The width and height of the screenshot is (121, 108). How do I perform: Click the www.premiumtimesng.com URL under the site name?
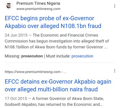[39, 9]
